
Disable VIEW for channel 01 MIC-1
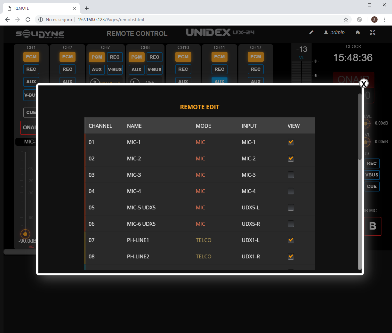pos(291,142)
